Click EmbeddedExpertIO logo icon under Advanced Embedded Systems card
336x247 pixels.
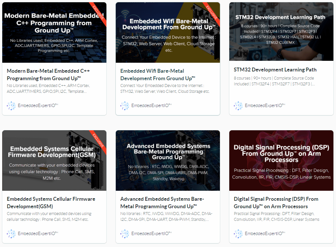125,234
